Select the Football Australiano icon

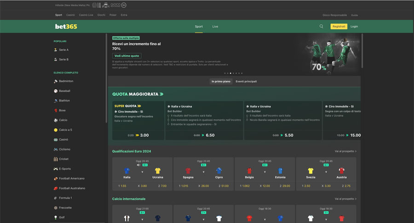(x=56, y=188)
